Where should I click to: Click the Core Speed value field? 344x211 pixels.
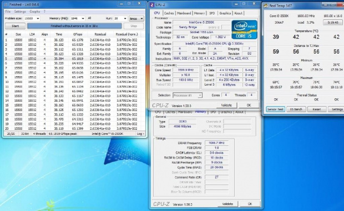tap(186, 70)
